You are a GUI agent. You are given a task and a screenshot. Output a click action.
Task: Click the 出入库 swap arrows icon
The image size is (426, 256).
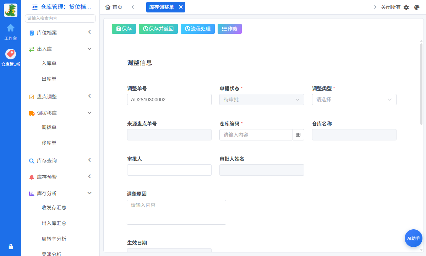point(32,49)
